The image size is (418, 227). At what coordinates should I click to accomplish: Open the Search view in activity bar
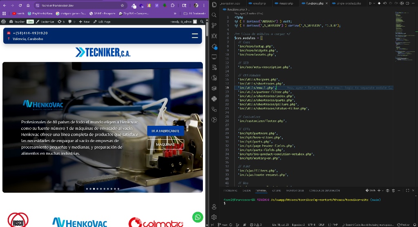[x=214, y=15]
